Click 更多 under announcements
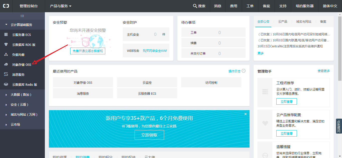The image size is (342, 158). pyautogui.click(x=261, y=53)
